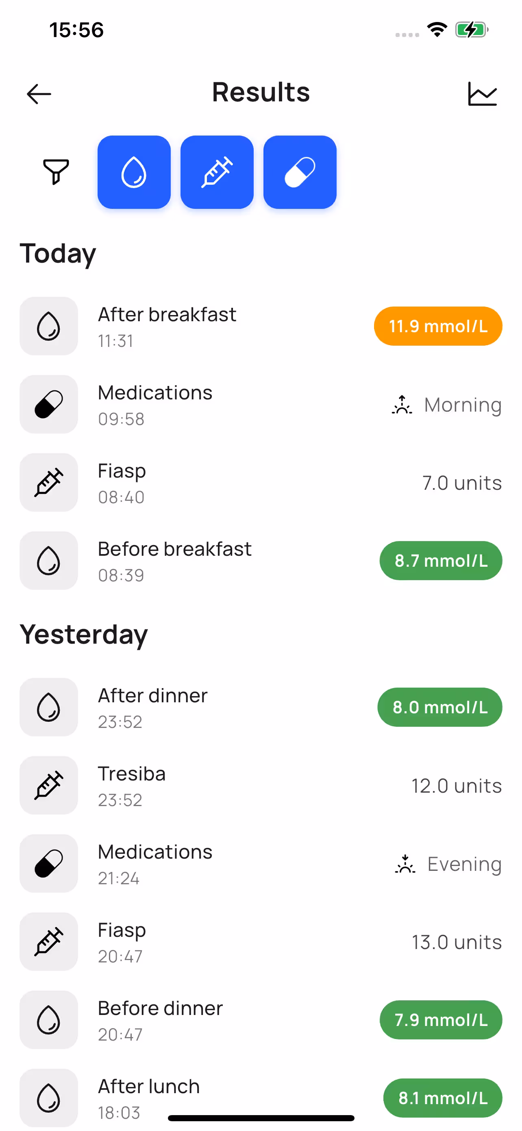Open the chart view icon
The height and width of the screenshot is (1131, 522).
pos(482,94)
